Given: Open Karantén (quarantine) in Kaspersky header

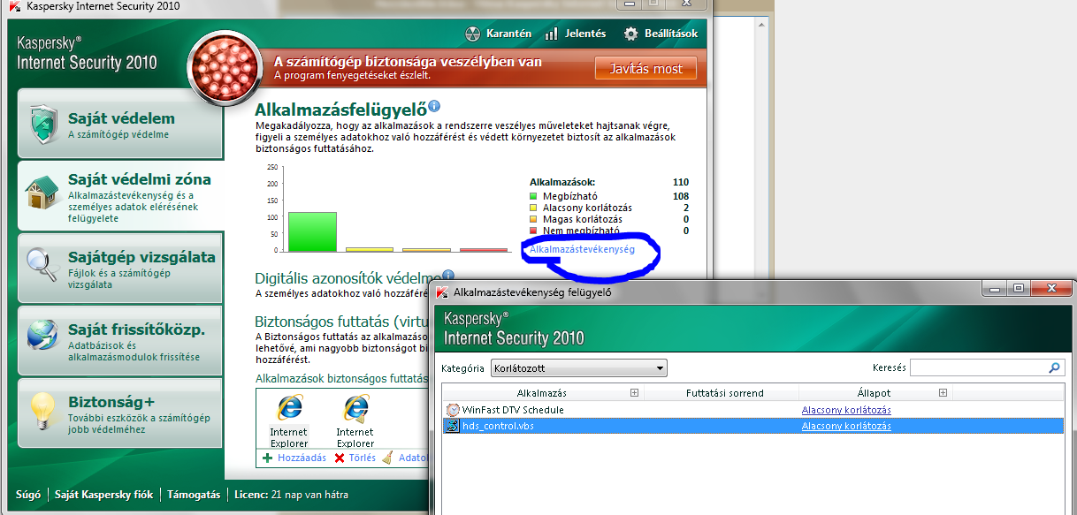Looking at the screenshot, I should [x=499, y=34].
